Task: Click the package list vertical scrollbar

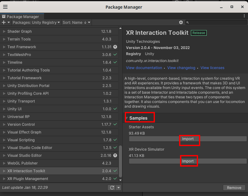Action: pos(120,161)
